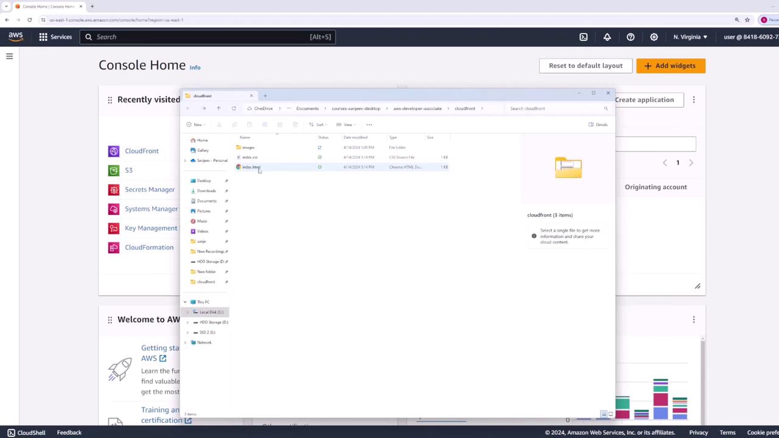This screenshot has width=779, height=438.
Task: Expand the Network tree node
Action: (186, 342)
